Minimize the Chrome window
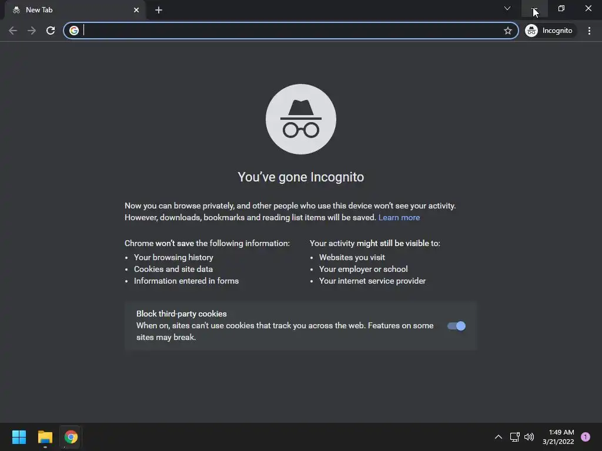 534,8
